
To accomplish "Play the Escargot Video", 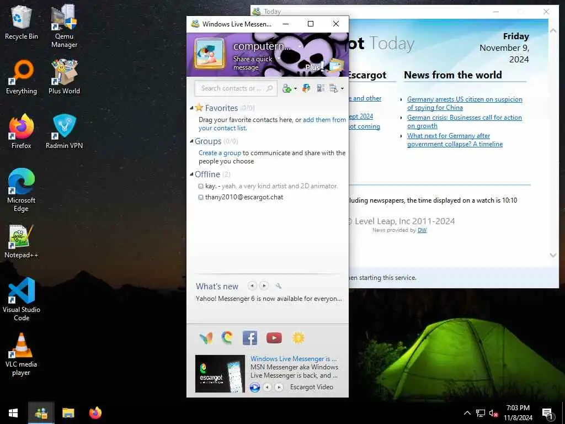I will [255, 387].
